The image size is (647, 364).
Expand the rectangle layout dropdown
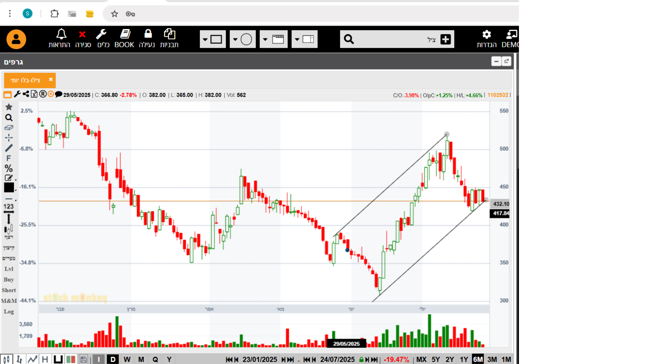pos(205,39)
